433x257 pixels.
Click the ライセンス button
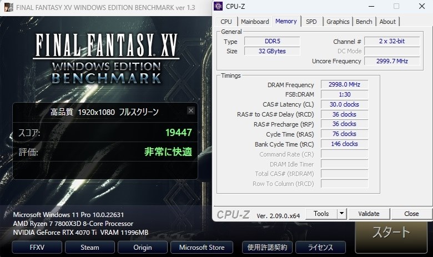(320, 248)
